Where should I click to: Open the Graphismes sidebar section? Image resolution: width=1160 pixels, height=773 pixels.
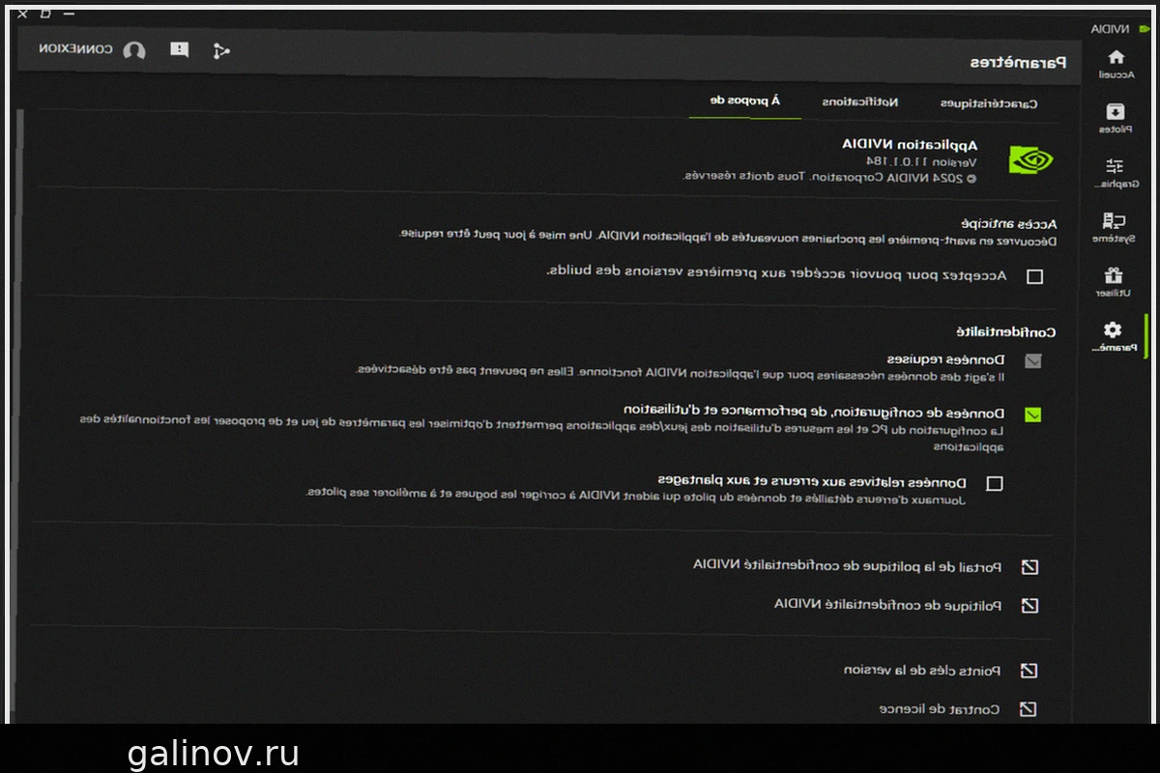point(1115,172)
